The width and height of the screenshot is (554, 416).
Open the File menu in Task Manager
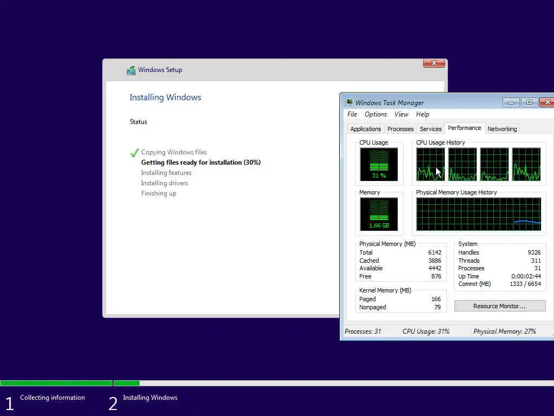[352, 114]
